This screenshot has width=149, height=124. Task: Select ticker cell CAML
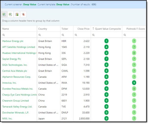(x=65, y=71)
